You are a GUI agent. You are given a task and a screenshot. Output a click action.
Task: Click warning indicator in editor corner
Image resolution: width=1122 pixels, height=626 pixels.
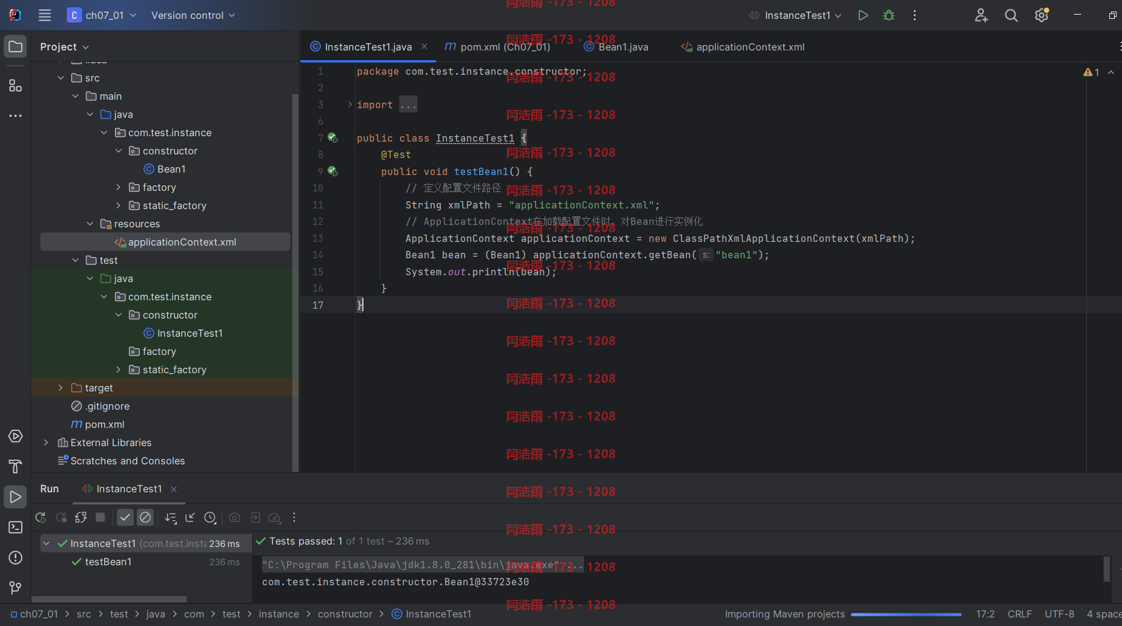[x=1092, y=72]
